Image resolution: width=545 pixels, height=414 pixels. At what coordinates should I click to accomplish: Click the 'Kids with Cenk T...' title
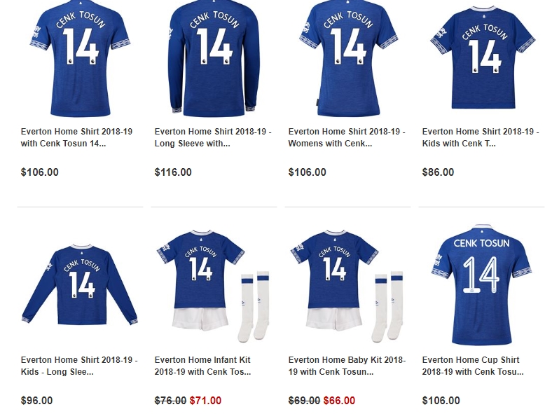click(x=481, y=137)
